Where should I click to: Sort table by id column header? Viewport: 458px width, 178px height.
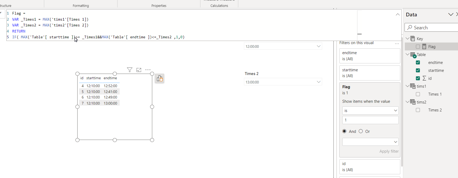coord(82,78)
